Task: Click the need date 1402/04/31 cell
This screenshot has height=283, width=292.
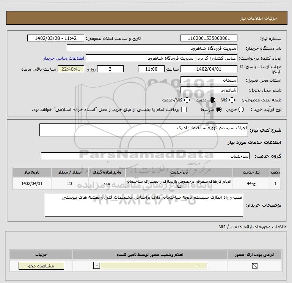Action: (x=32, y=183)
